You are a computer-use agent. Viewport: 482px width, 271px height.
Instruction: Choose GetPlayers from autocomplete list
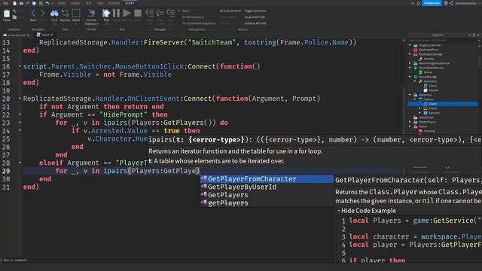(267, 195)
